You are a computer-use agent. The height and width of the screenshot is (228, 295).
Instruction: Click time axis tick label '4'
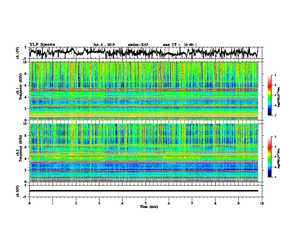tap(123, 203)
